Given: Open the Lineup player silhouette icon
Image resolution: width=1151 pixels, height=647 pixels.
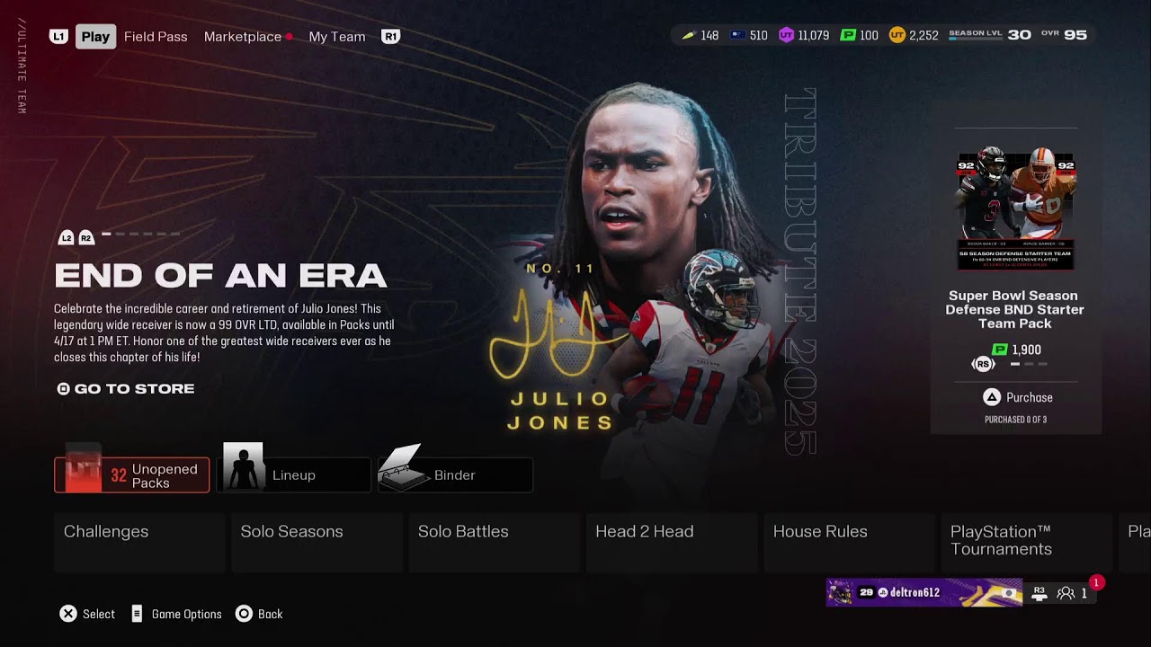Looking at the screenshot, I should (243, 466).
